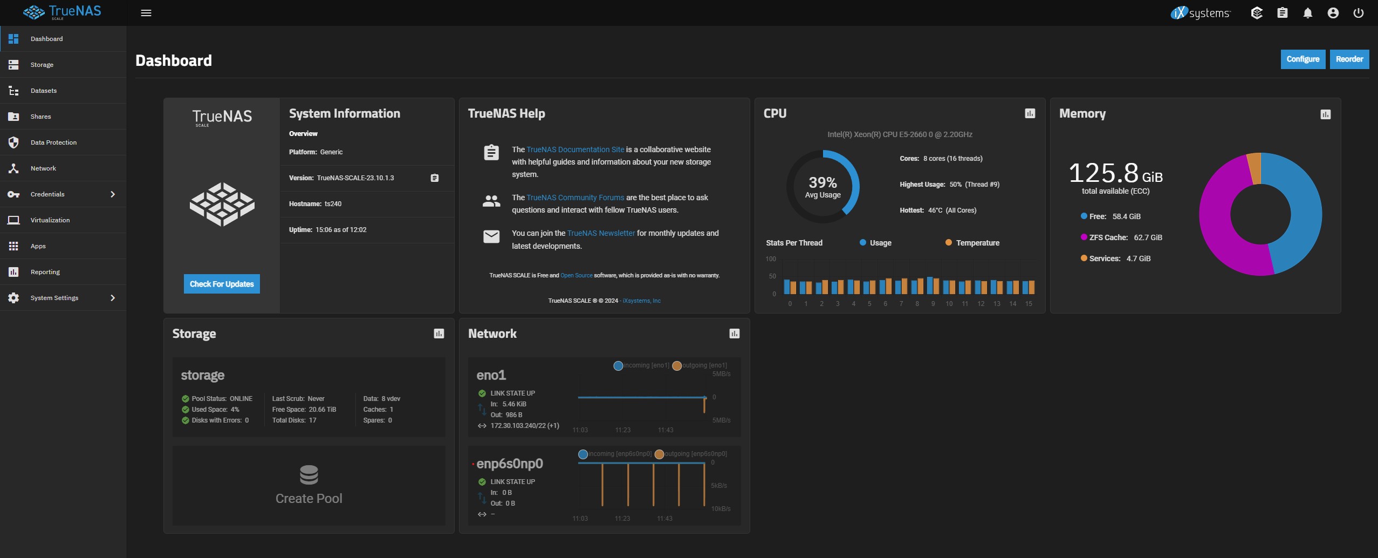Click the Create Pool database icon
Image resolution: width=1378 pixels, height=558 pixels.
pos(309,475)
